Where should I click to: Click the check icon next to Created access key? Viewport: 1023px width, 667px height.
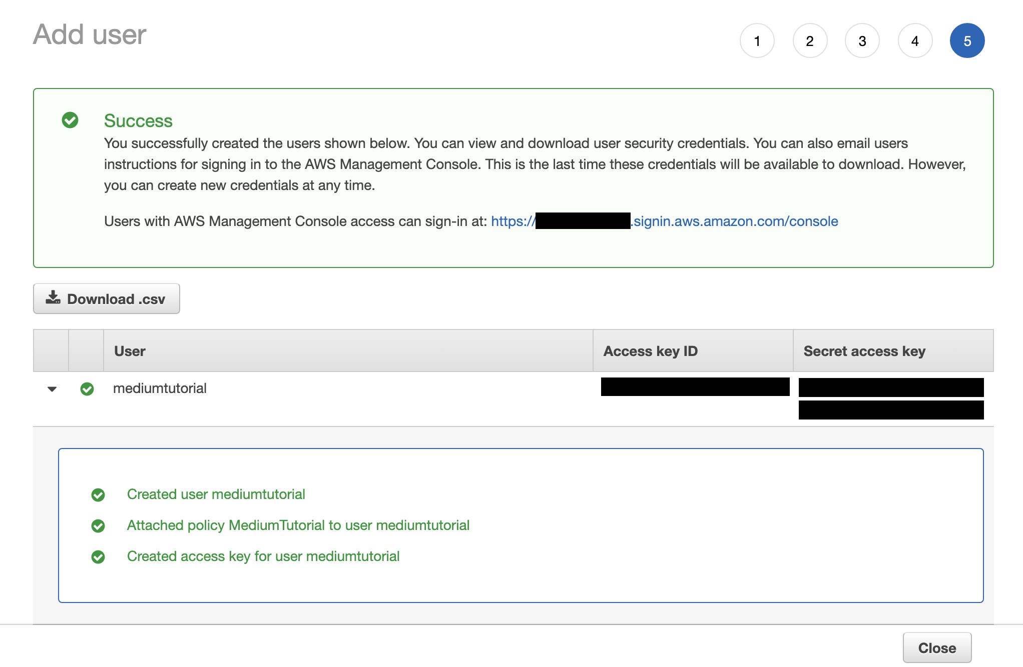[98, 557]
